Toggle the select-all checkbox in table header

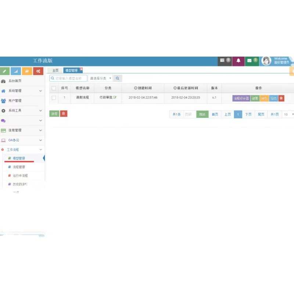[54, 88]
